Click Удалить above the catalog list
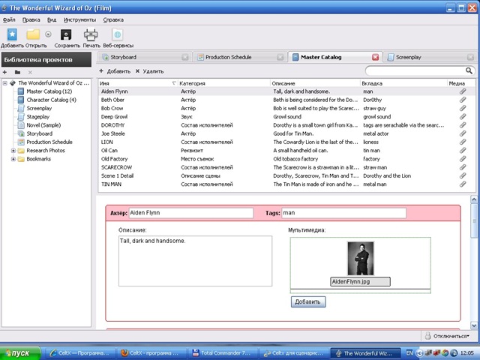This screenshot has width=480, height=360. coord(149,71)
